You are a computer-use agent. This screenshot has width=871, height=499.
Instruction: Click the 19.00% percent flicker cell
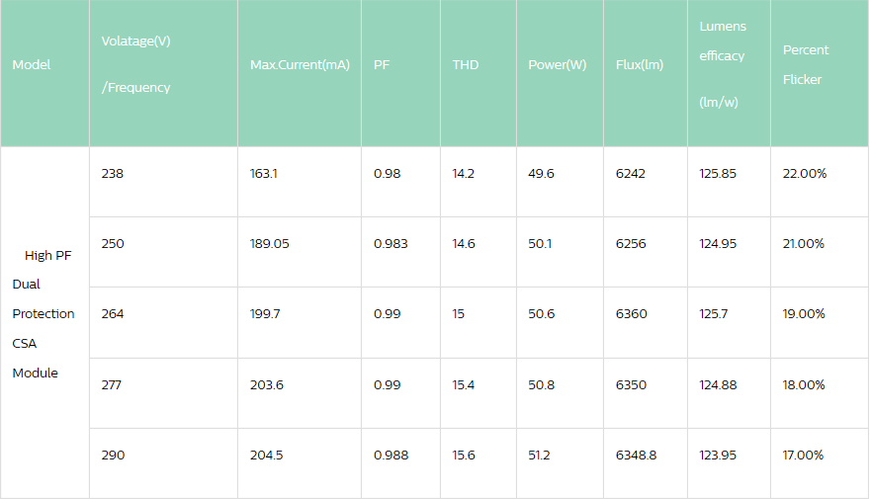tap(804, 314)
